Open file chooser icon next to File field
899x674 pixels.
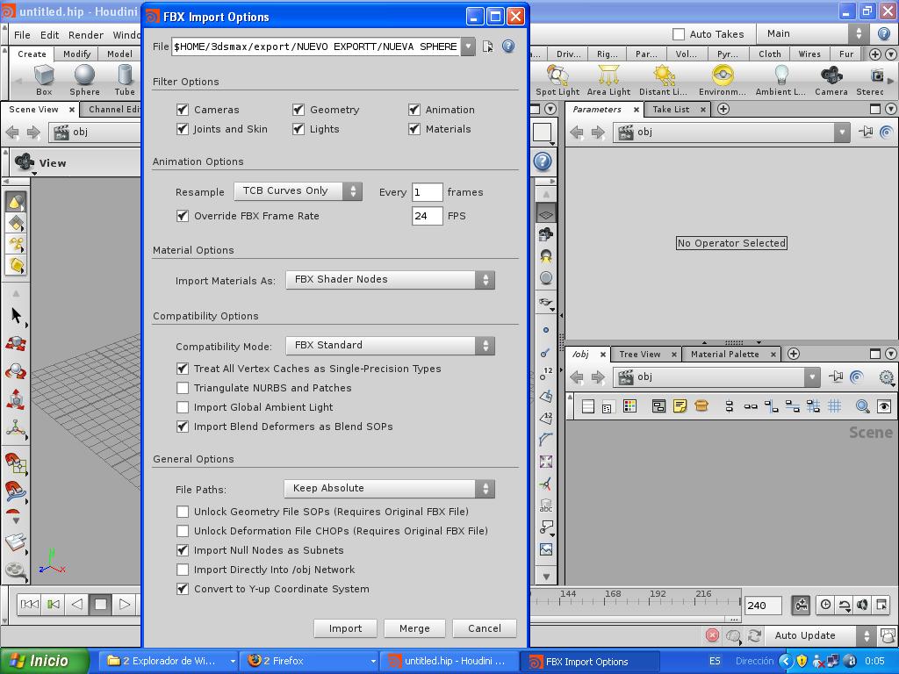(487, 47)
